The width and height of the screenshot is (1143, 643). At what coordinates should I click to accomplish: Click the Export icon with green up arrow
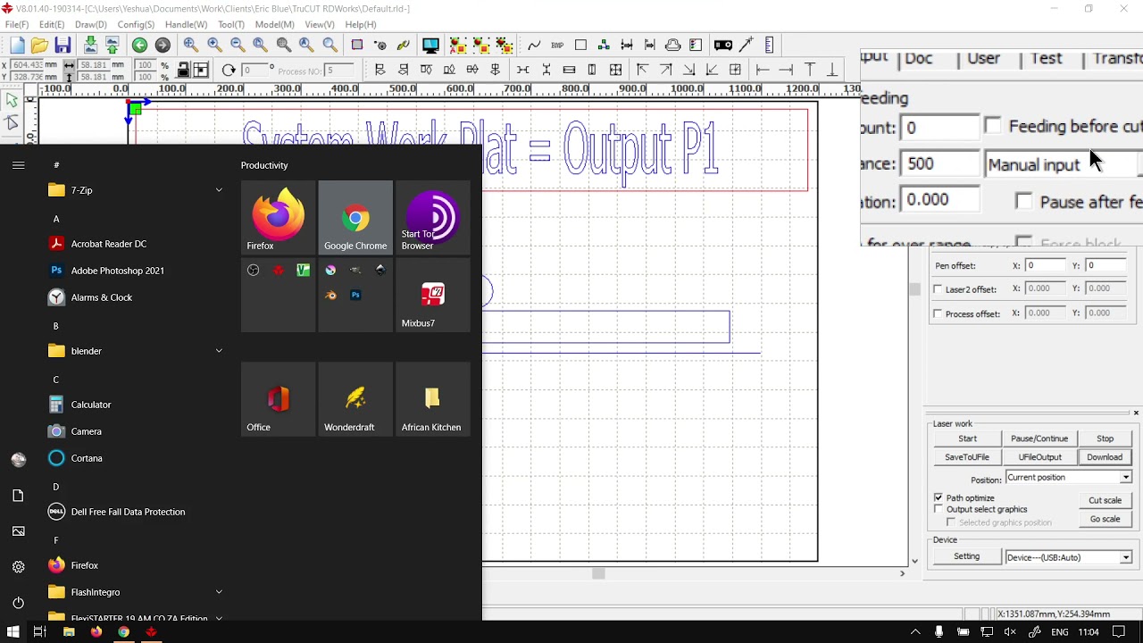[x=112, y=46]
